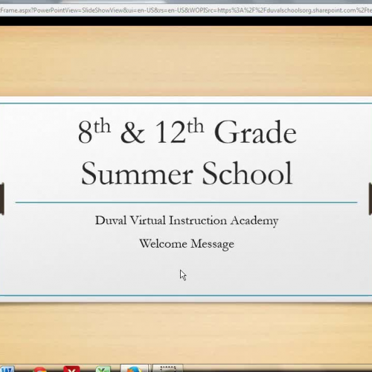
Task: Click the 'Summer School' title line
Action: [x=187, y=173]
